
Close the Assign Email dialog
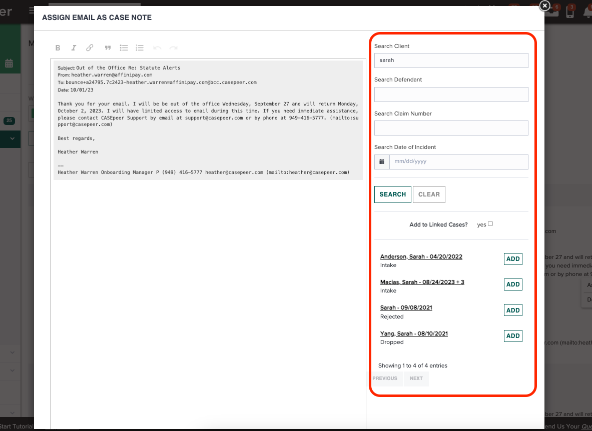pos(544,5)
